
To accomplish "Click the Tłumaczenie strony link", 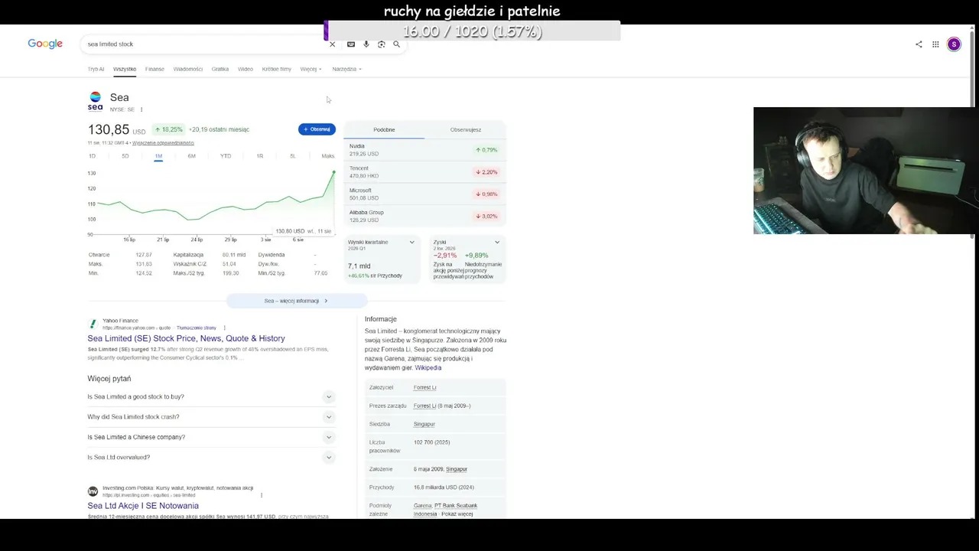I will tap(197, 328).
